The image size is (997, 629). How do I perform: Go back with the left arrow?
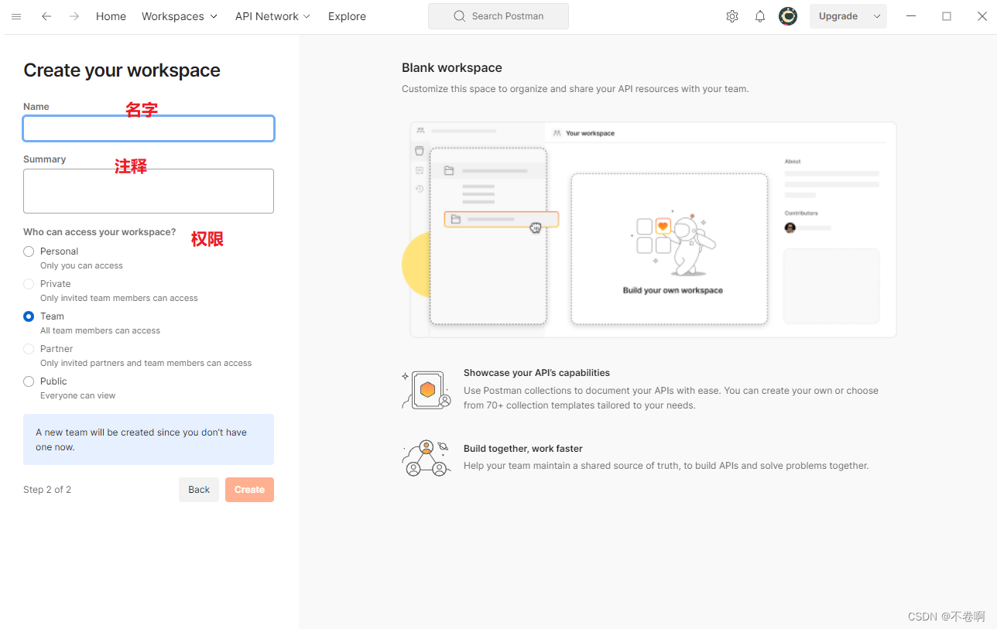46,16
